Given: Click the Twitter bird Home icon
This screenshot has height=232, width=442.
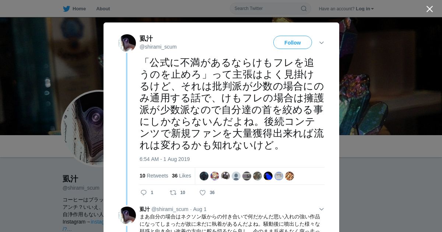Looking at the screenshot, I should pyautogui.click(x=66, y=9).
